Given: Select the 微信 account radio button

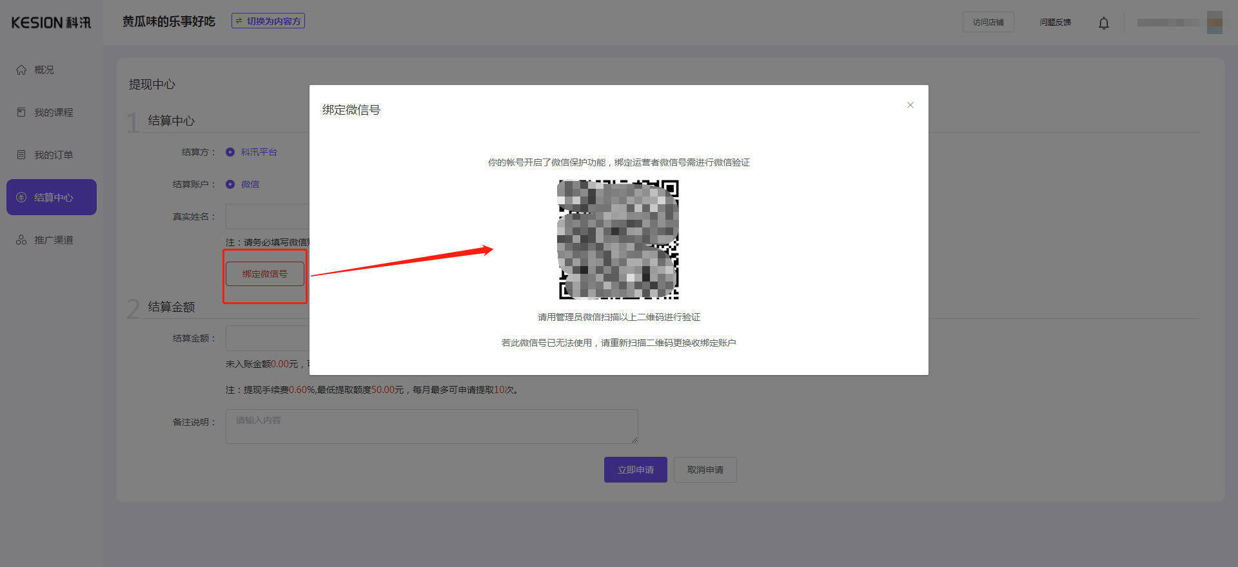Looking at the screenshot, I should [230, 184].
